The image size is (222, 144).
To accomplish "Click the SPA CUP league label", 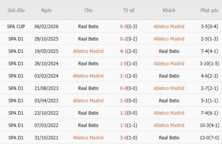I will (x=16, y=26).
